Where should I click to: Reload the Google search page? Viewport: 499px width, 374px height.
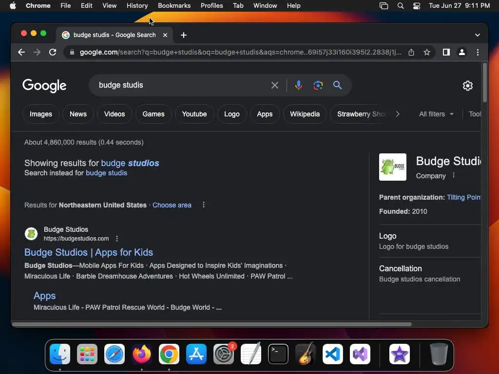pos(53,52)
